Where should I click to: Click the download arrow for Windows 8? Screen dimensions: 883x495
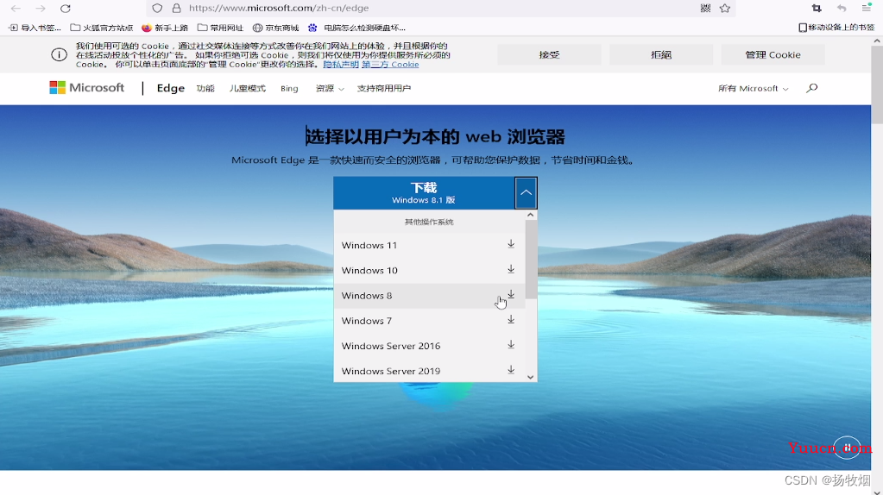pyautogui.click(x=511, y=294)
